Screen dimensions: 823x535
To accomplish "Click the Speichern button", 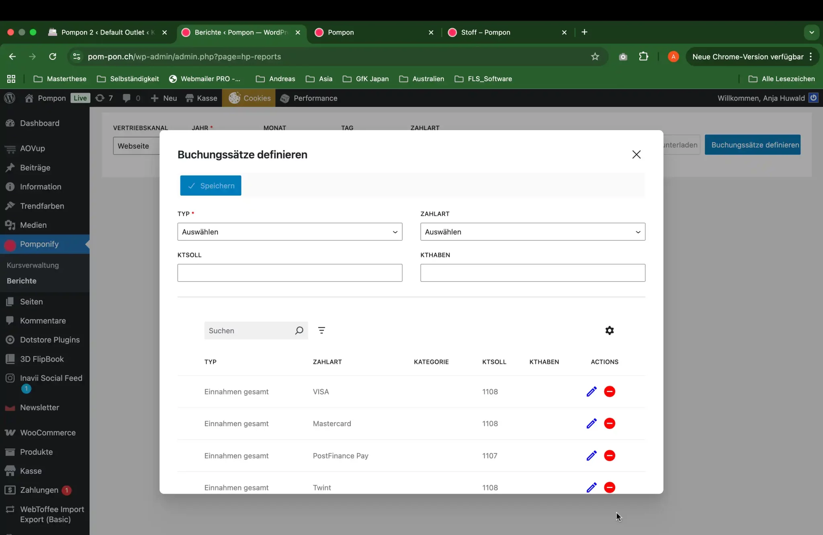I will (x=211, y=186).
